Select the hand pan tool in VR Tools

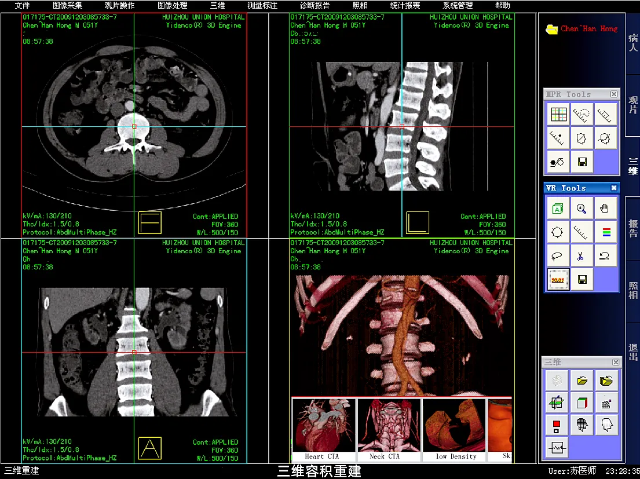tap(605, 209)
